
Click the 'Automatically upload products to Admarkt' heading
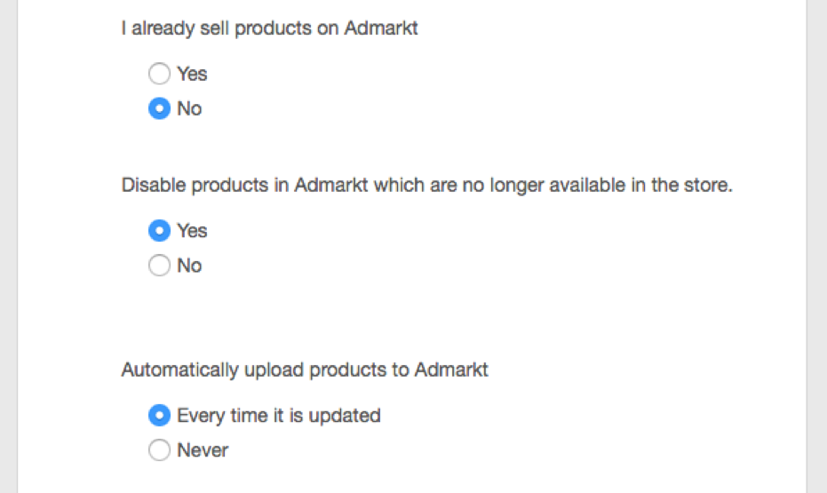[305, 370]
